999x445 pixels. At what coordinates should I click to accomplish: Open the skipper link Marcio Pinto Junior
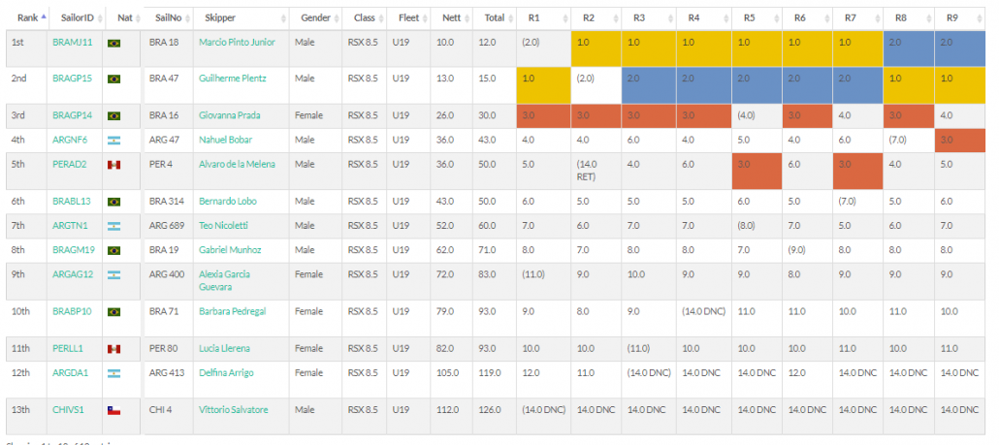tap(237, 43)
